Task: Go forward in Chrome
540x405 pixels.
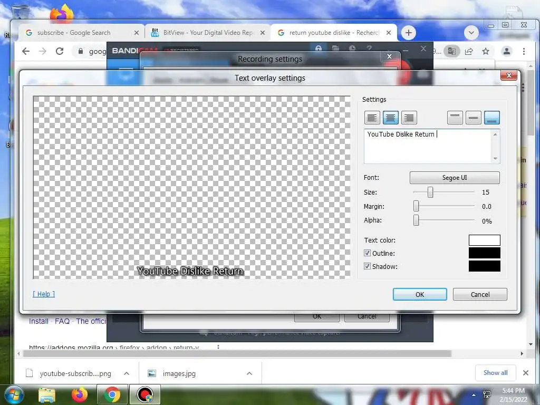Action: pyautogui.click(x=42, y=51)
